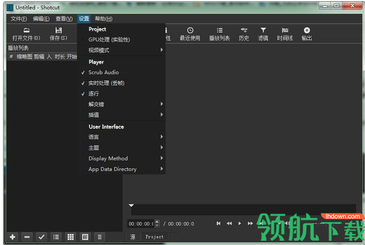Click the 剪辑 column header
The height and width of the screenshot is (245, 365).
39,57
